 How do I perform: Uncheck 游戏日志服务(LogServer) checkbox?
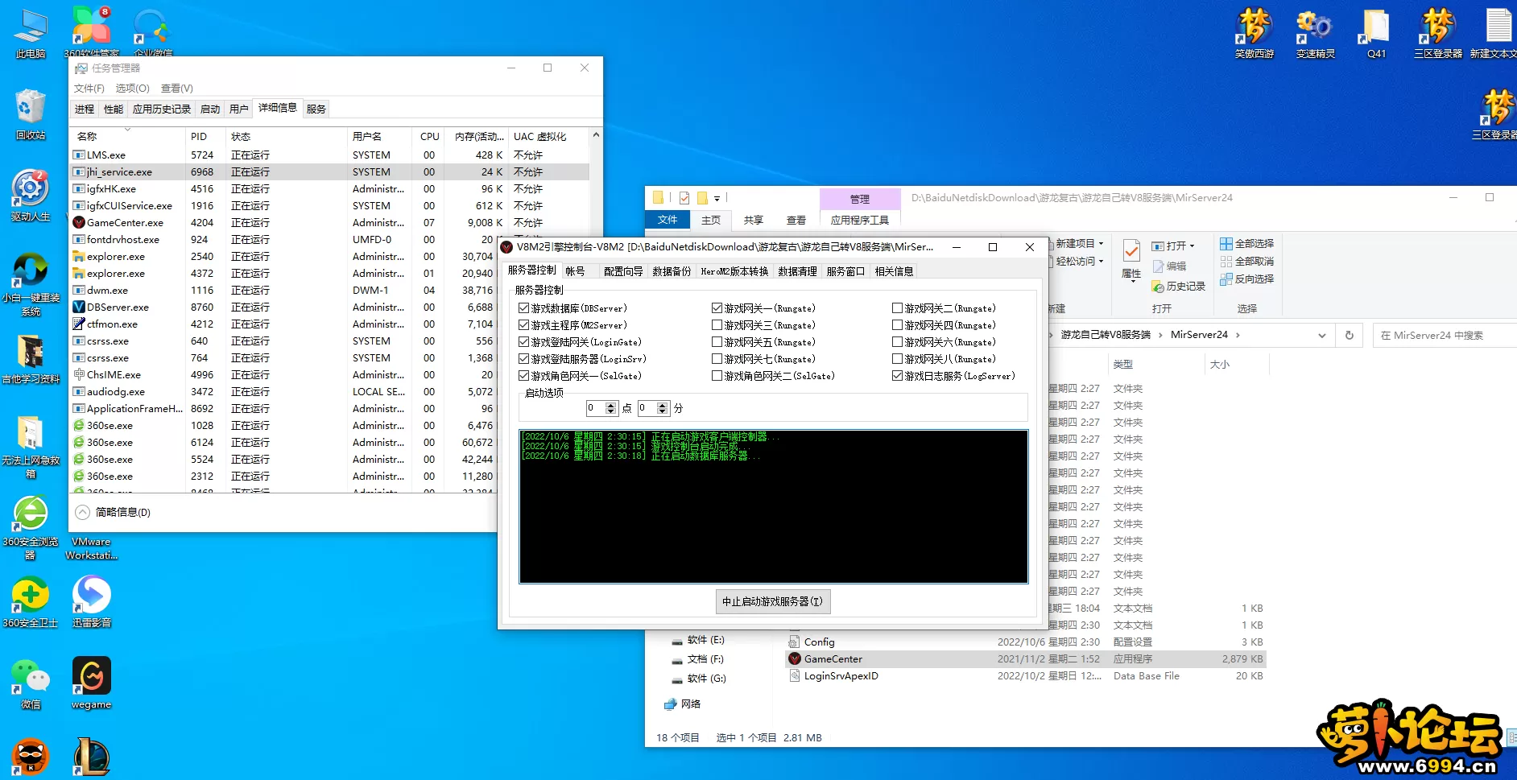click(897, 376)
